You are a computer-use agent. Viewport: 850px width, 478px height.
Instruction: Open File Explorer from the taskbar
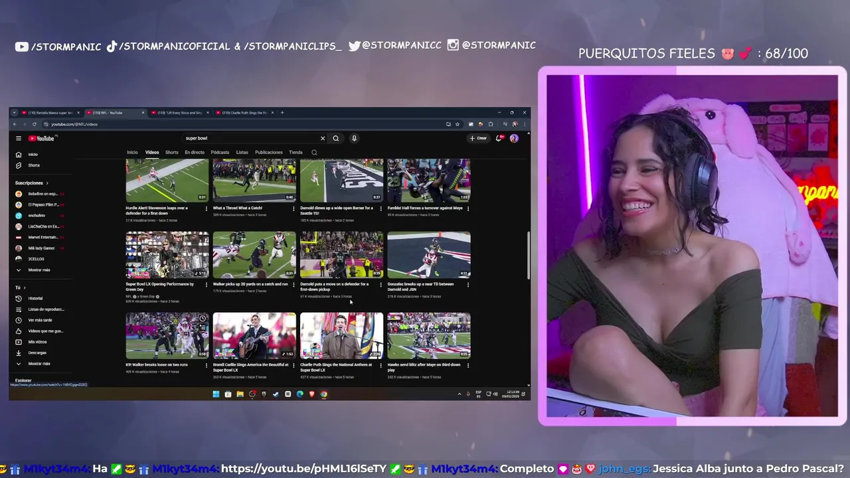coord(240,394)
